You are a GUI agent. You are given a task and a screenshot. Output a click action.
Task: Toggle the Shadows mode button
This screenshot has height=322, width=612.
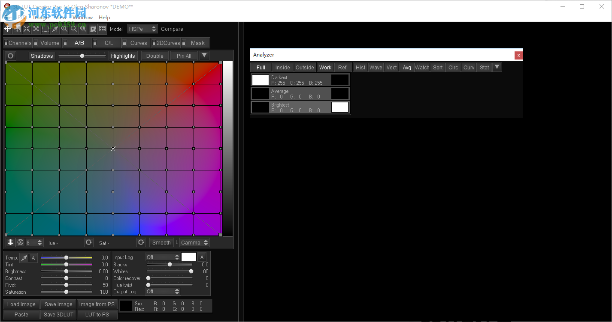coord(41,56)
